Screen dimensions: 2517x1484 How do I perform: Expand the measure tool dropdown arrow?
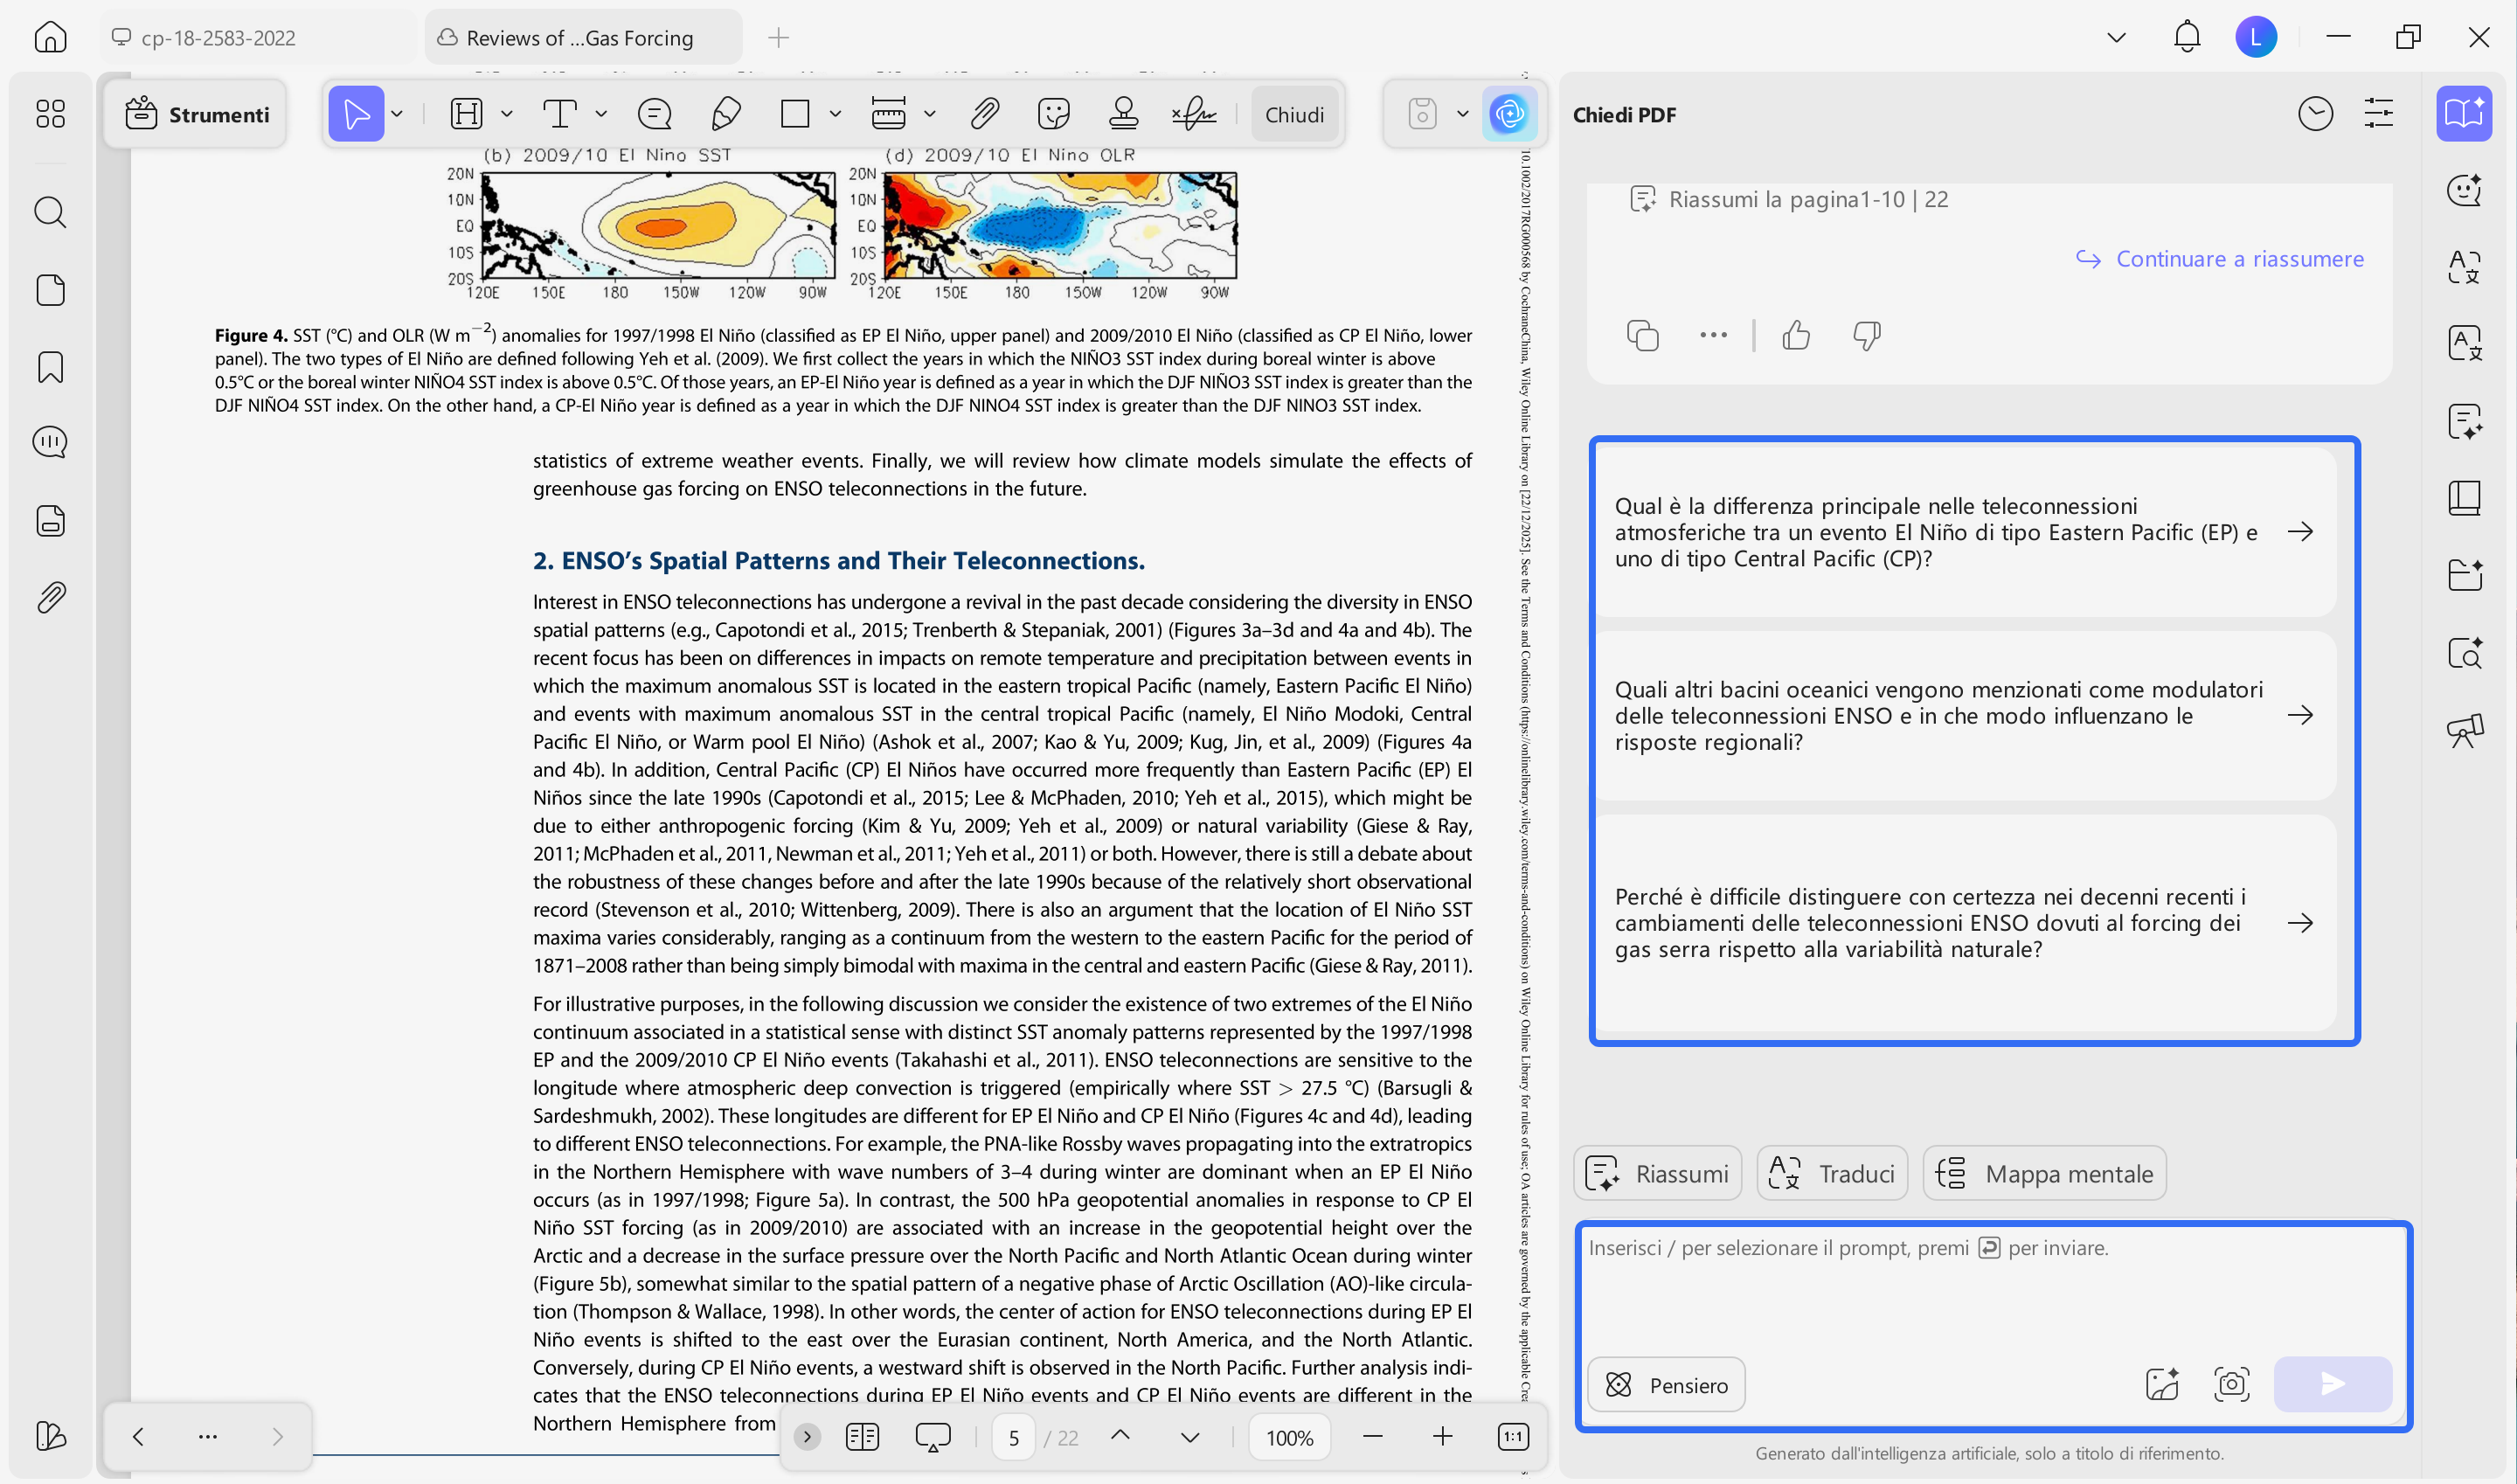[x=930, y=114]
